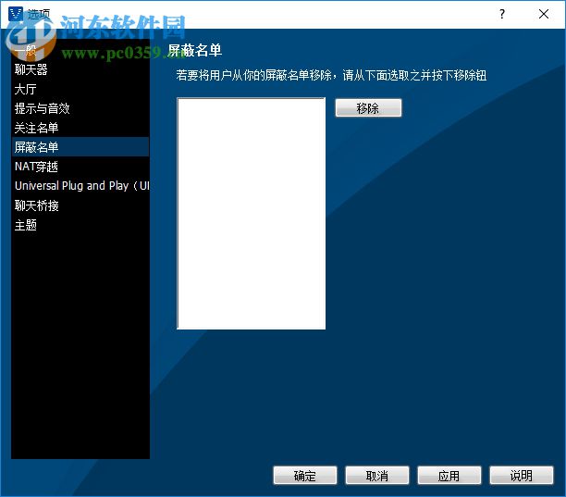Switch to 关注名单 category

pyautogui.click(x=80, y=128)
